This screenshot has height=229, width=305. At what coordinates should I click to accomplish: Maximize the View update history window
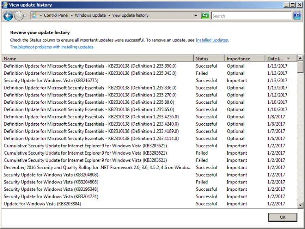(292, 5)
